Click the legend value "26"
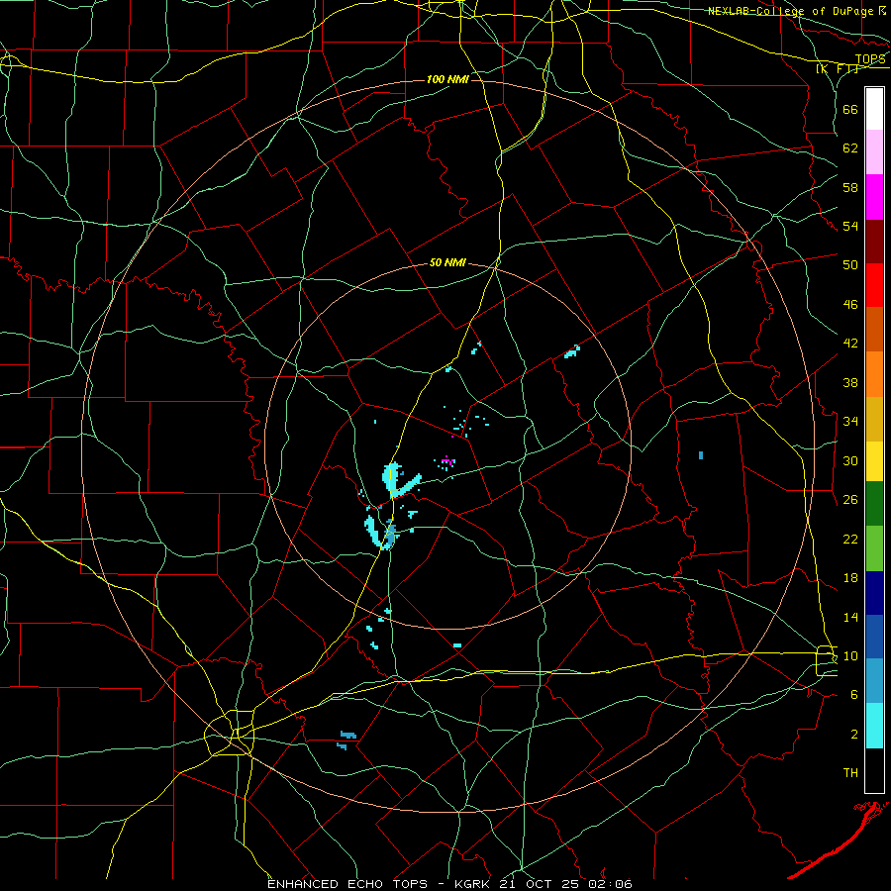Image resolution: width=891 pixels, height=891 pixels. tap(850, 500)
